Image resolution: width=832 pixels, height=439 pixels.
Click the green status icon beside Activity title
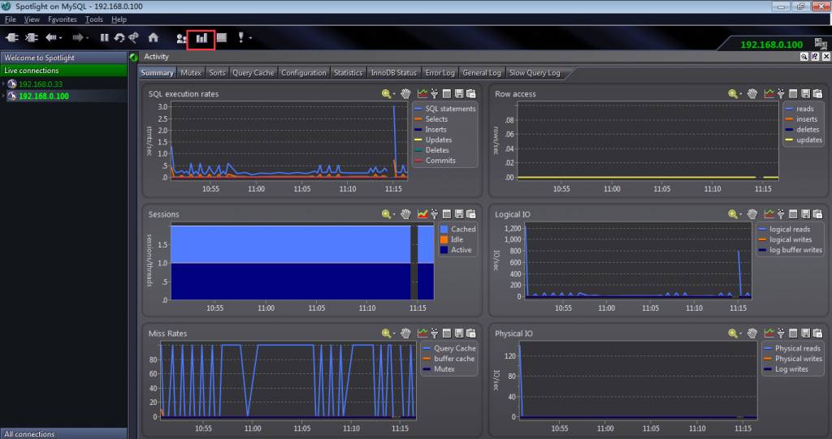[134, 58]
